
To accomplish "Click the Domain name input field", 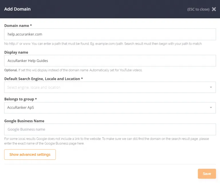I will 110,34.
